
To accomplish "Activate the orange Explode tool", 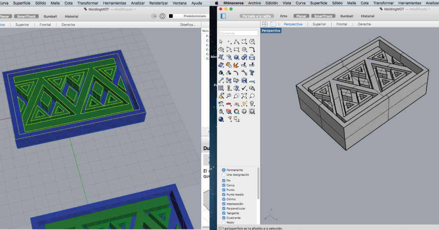I will coord(236,65).
